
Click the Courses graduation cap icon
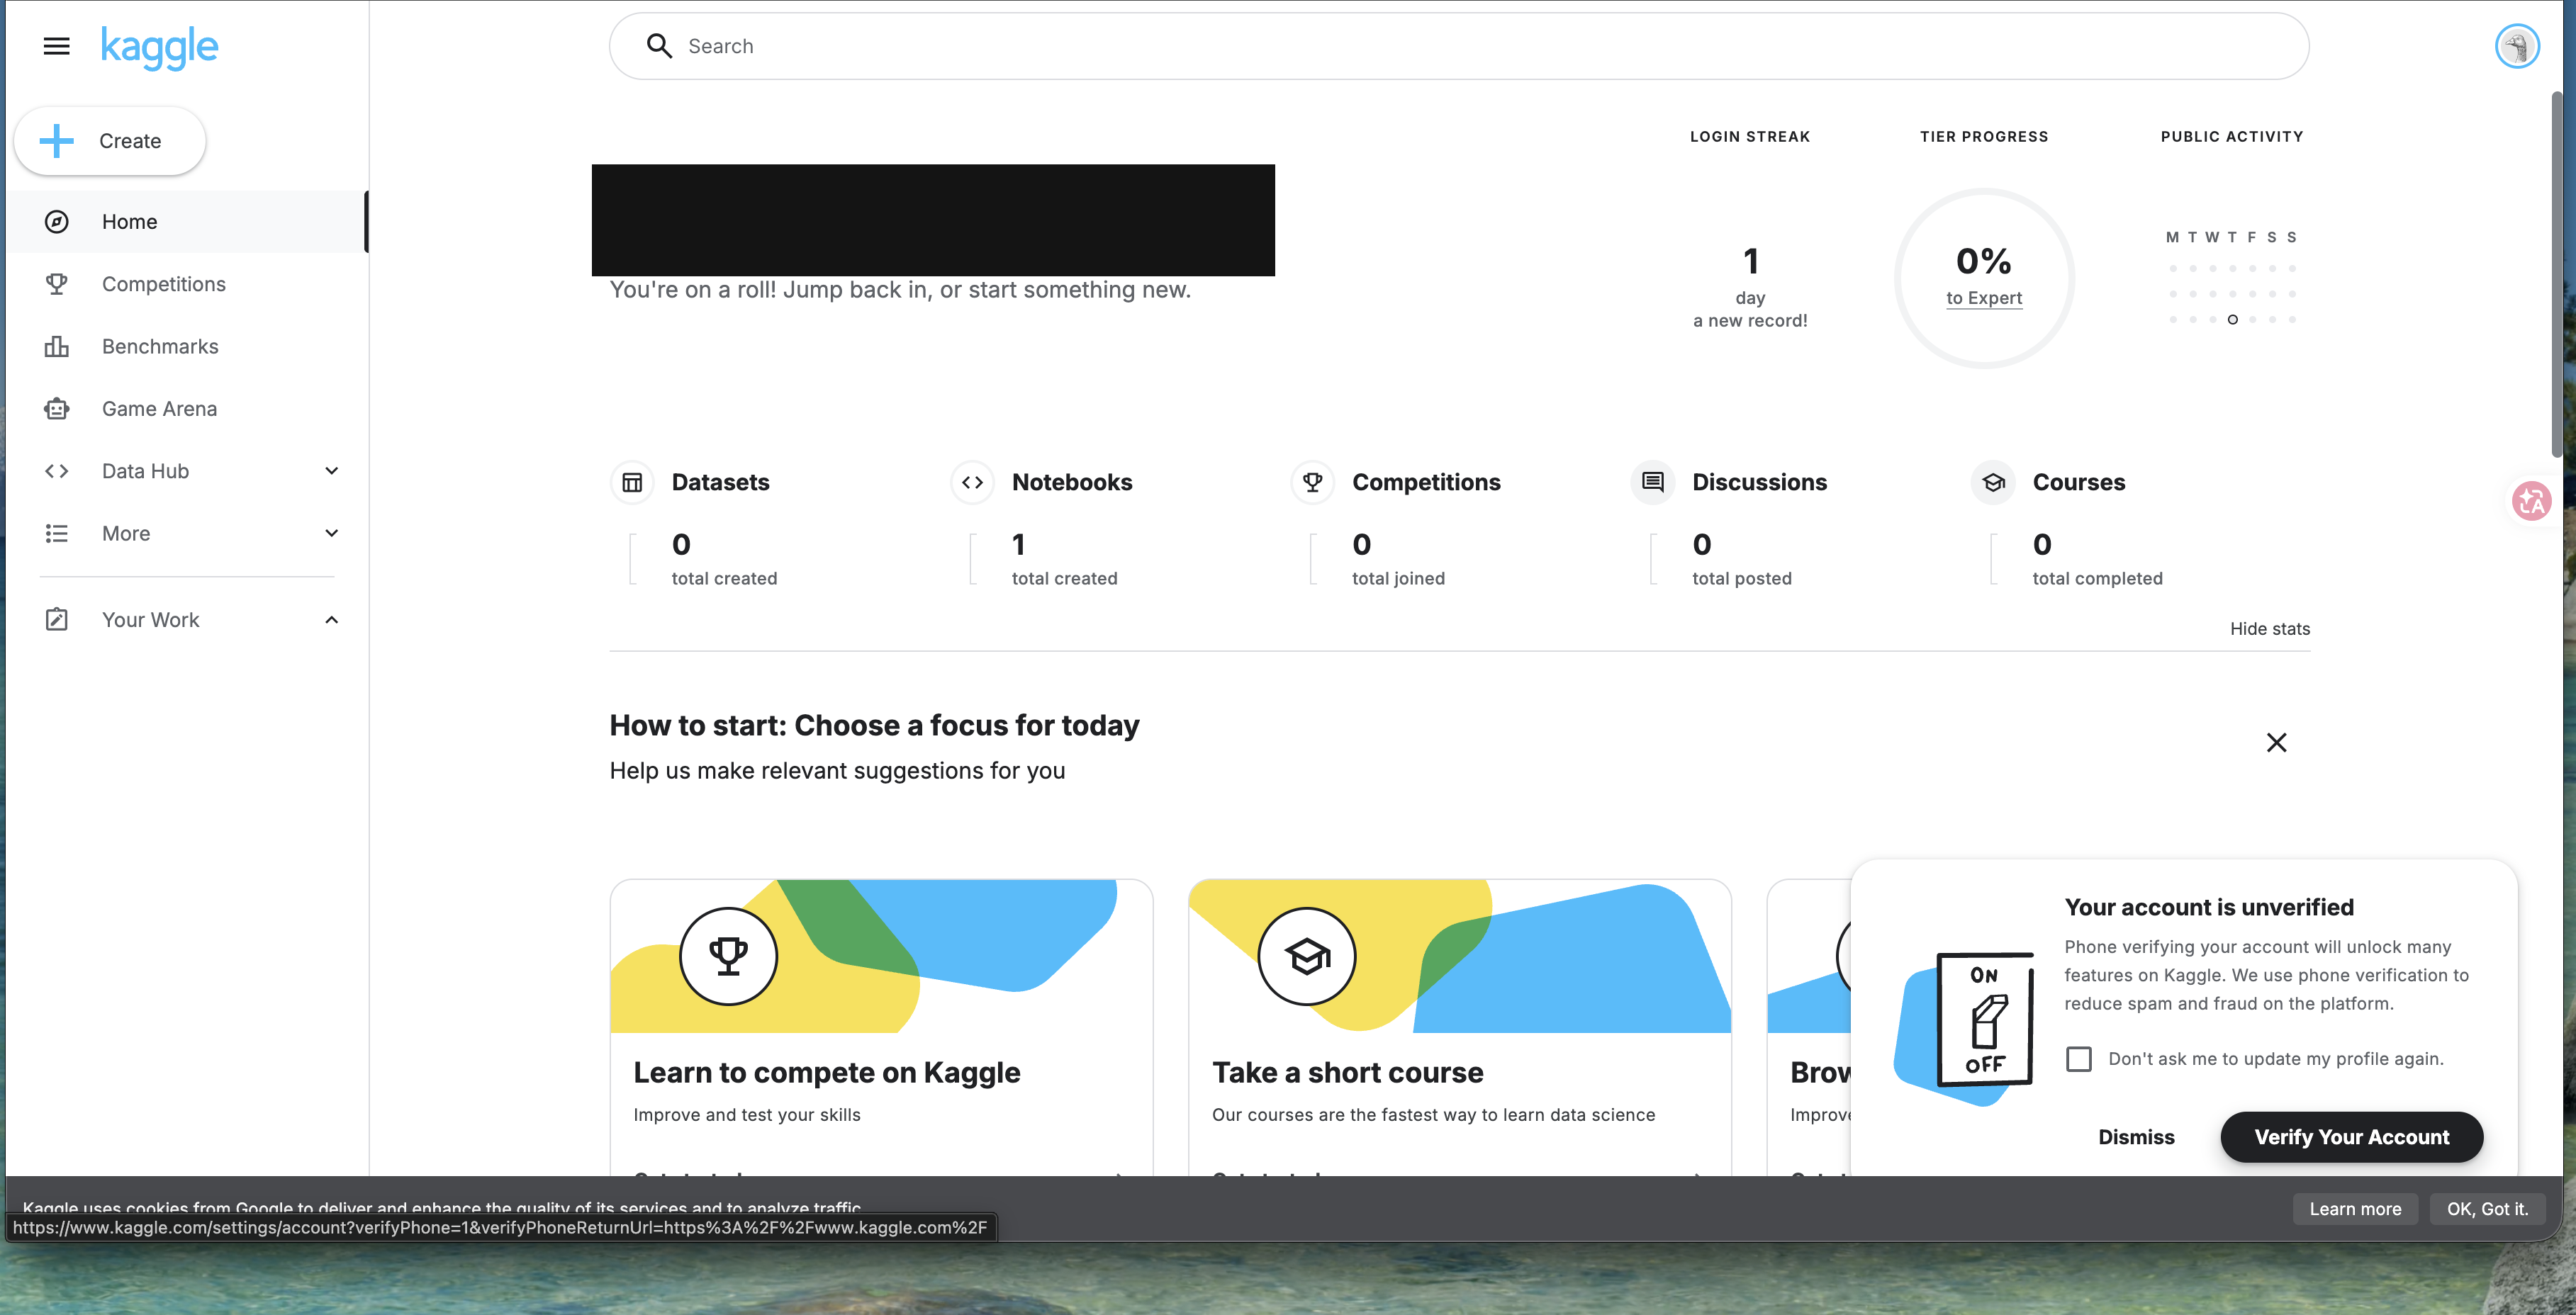pos(1993,482)
